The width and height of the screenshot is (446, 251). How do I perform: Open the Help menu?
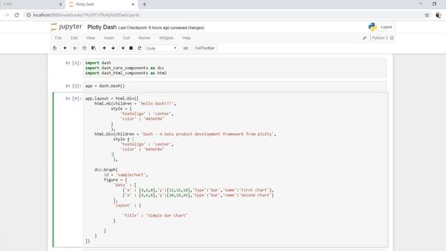tap(186, 38)
